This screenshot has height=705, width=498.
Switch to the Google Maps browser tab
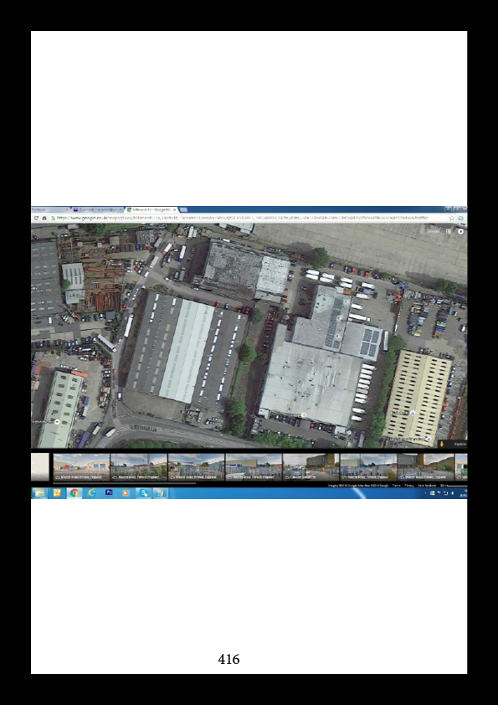click(x=151, y=209)
